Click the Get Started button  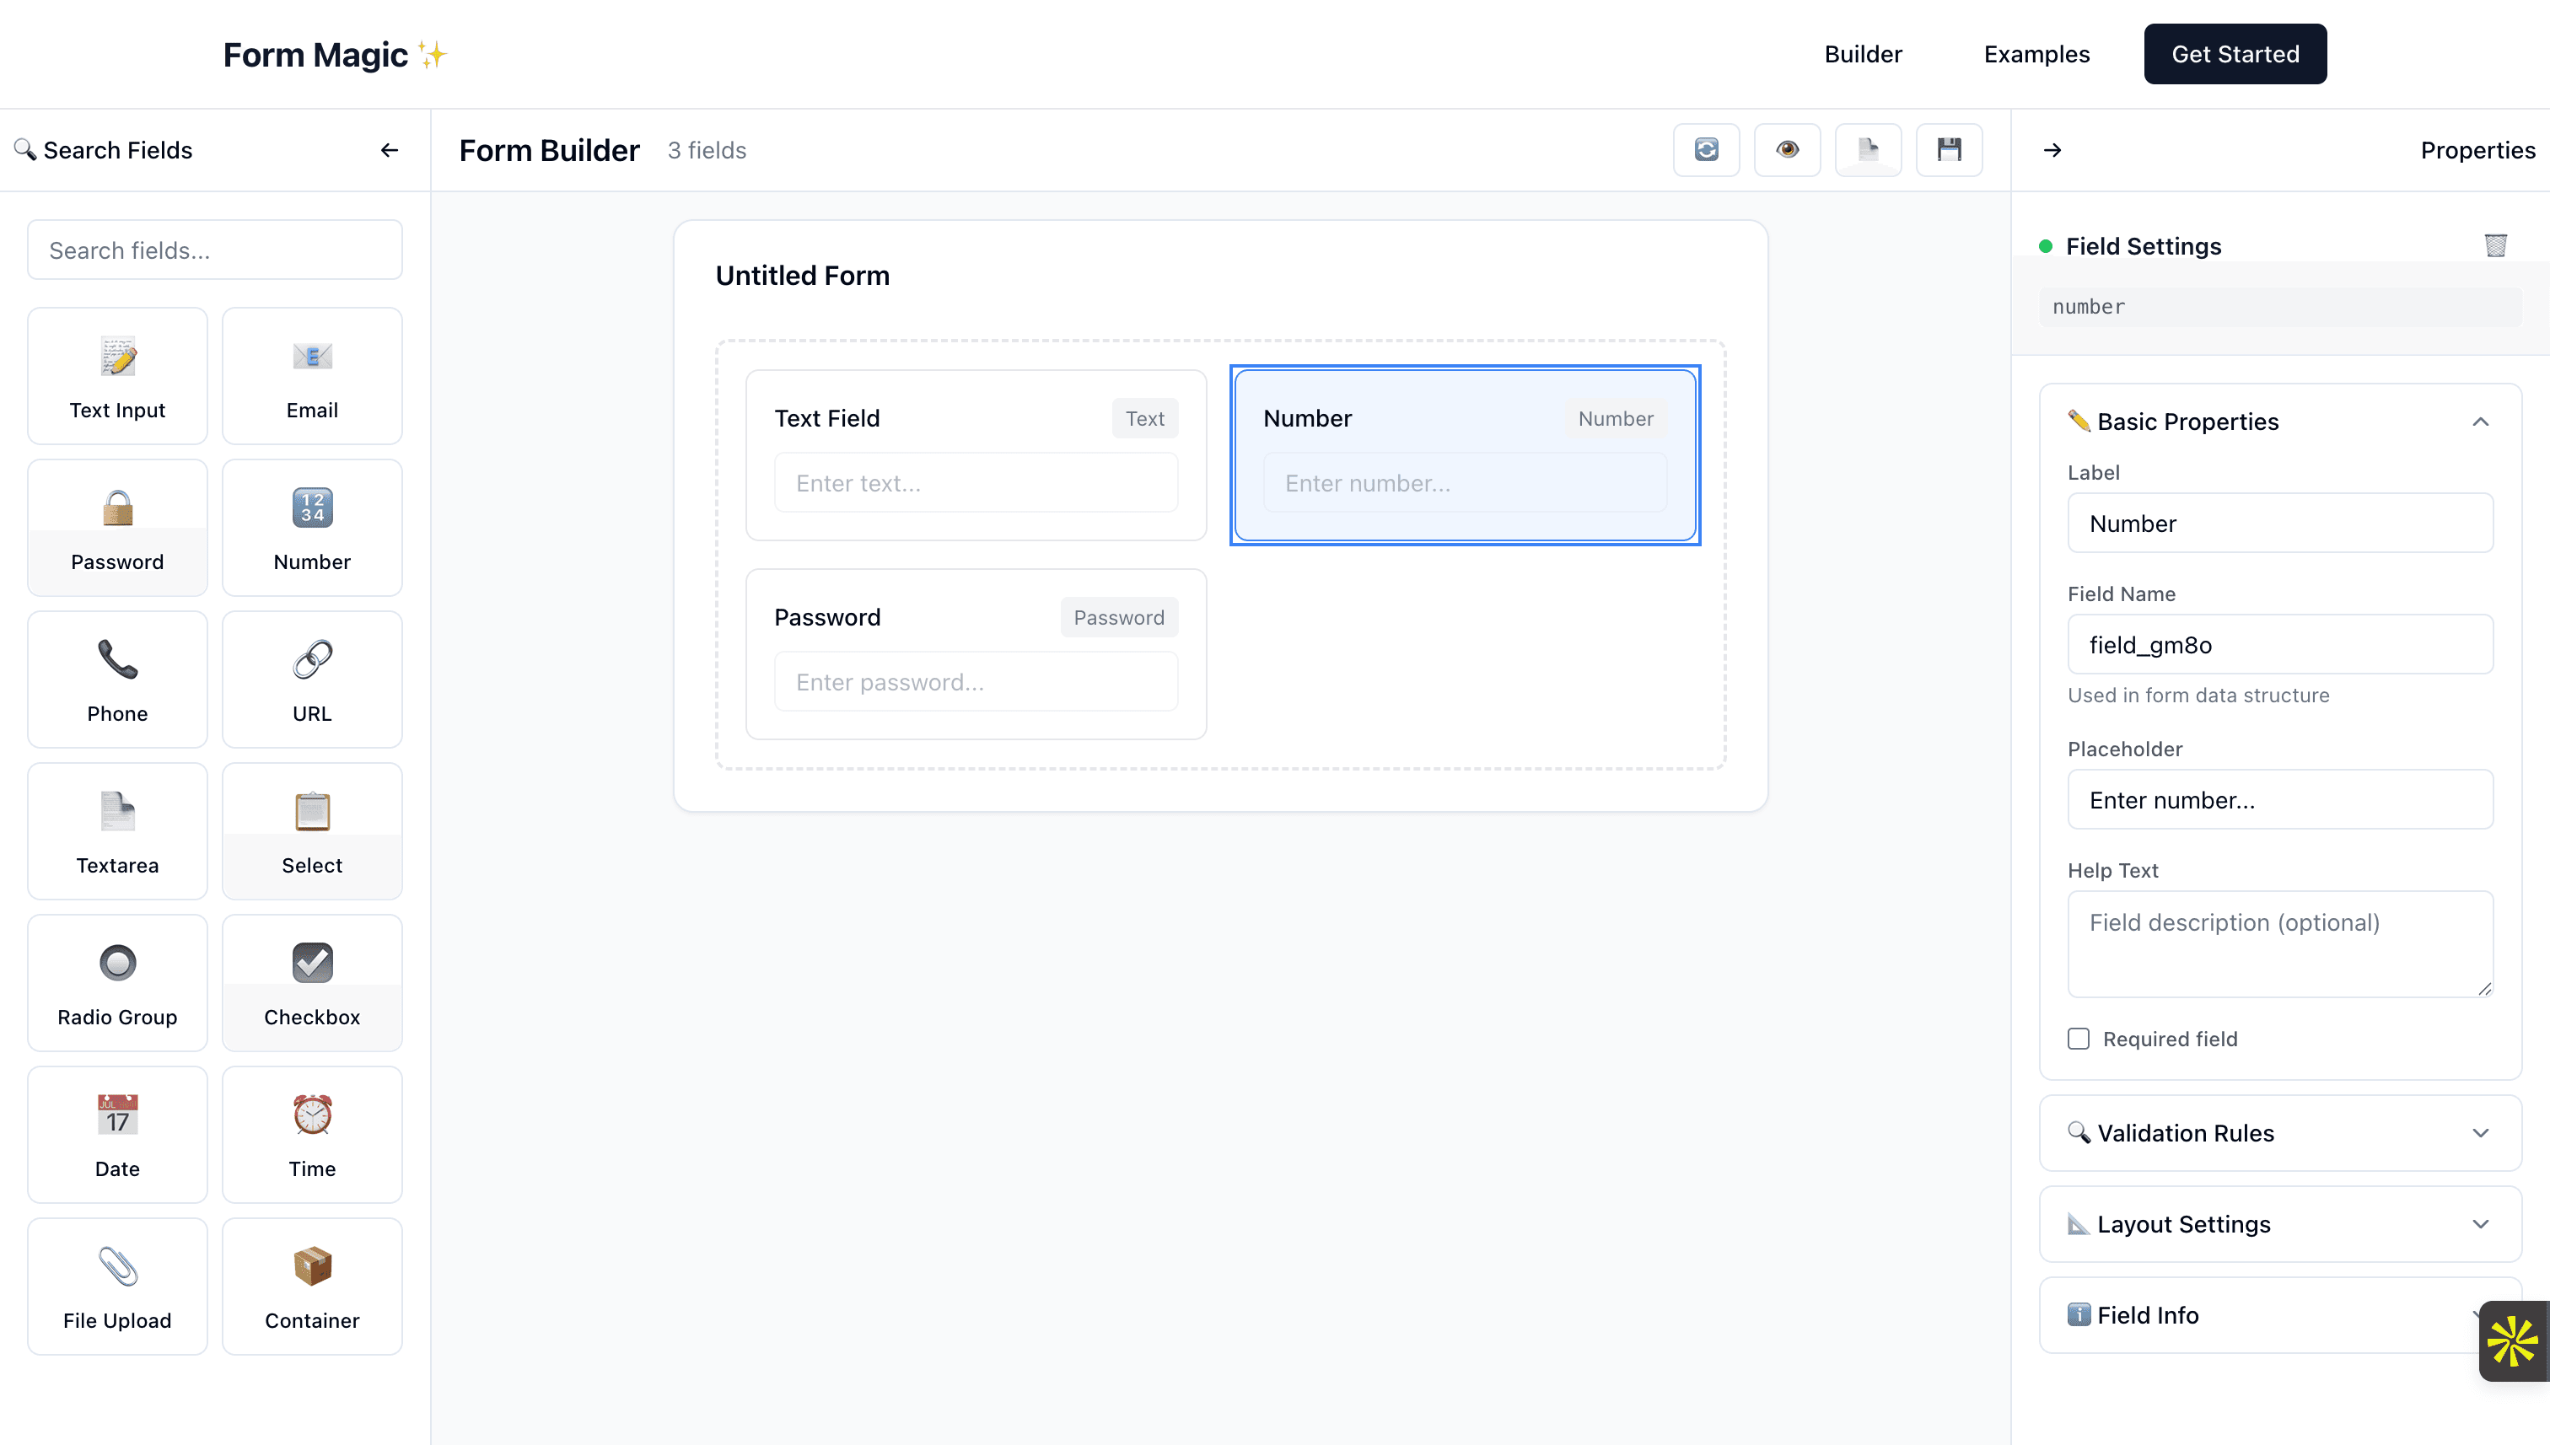(x=2235, y=54)
